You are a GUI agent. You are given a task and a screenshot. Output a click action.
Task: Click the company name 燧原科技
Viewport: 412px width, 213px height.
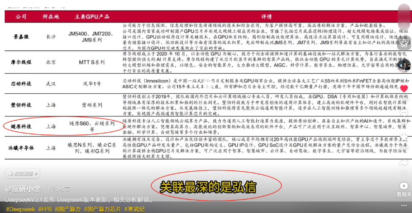pyautogui.click(x=21, y=127)
